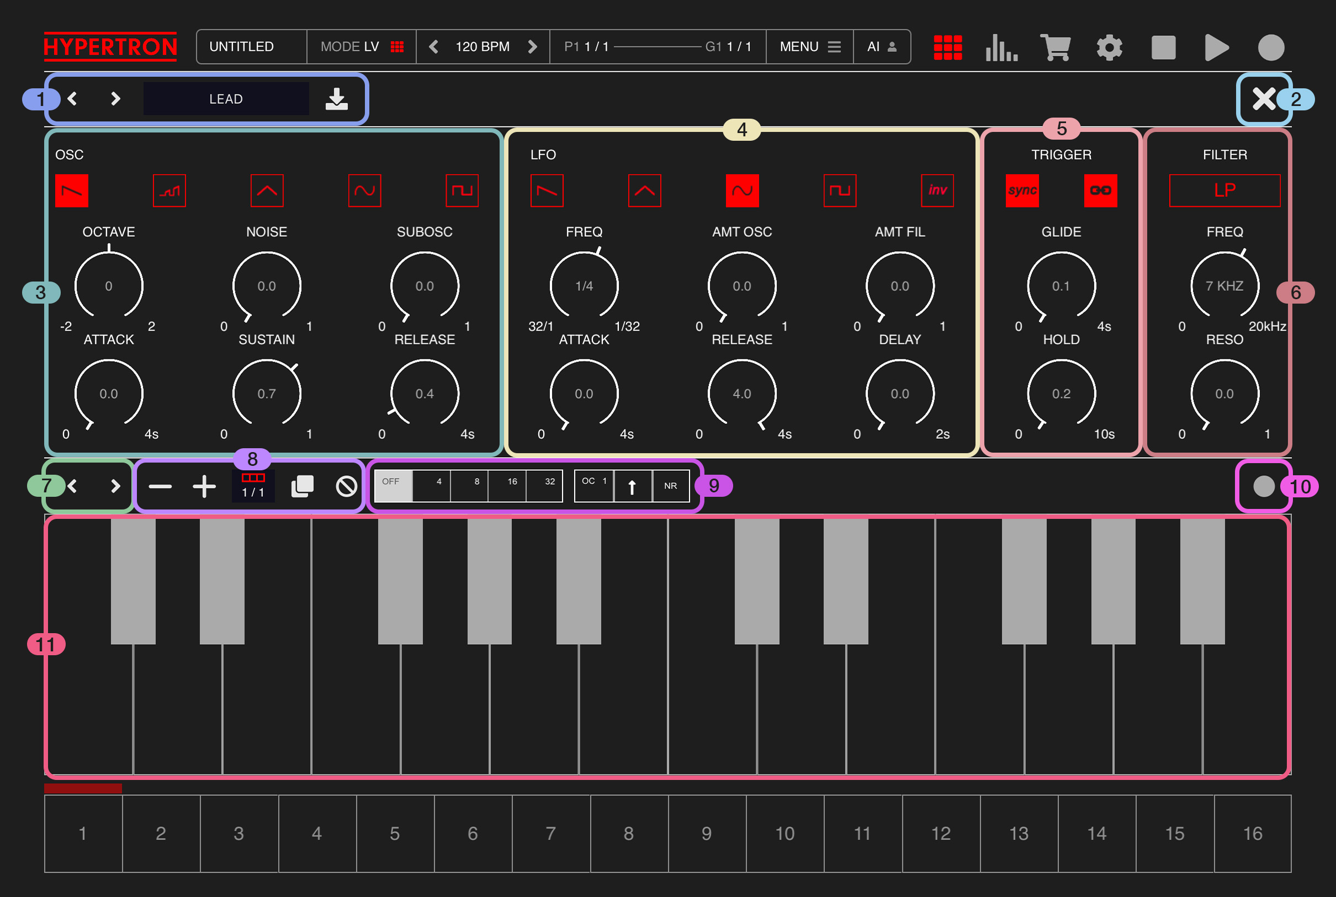Open the MODE LV selector
The height and width of the screenshot is (897, 1336).
(361, 47)
